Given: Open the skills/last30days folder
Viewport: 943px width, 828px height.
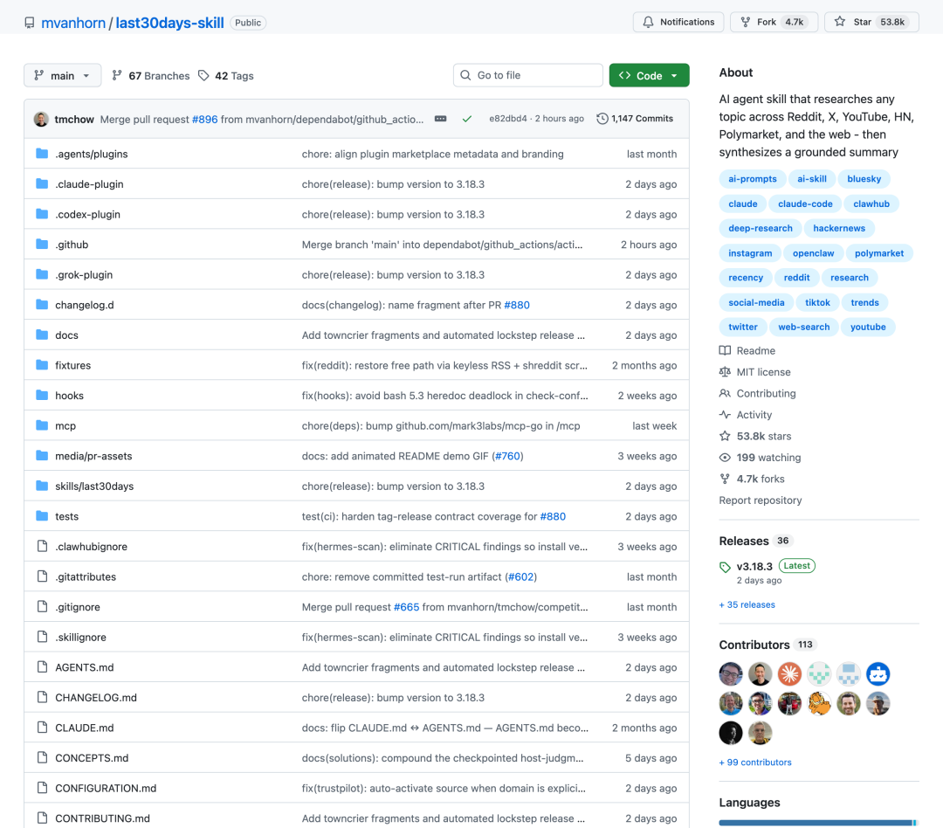Looking at the screenshot, I should pos(94,486).
